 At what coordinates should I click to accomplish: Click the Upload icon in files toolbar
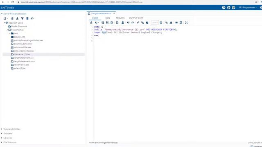click(22, 18)
